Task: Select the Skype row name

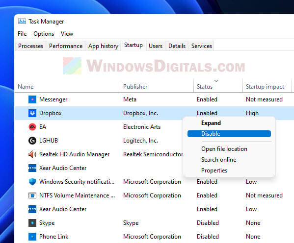Action: point(47,223)
